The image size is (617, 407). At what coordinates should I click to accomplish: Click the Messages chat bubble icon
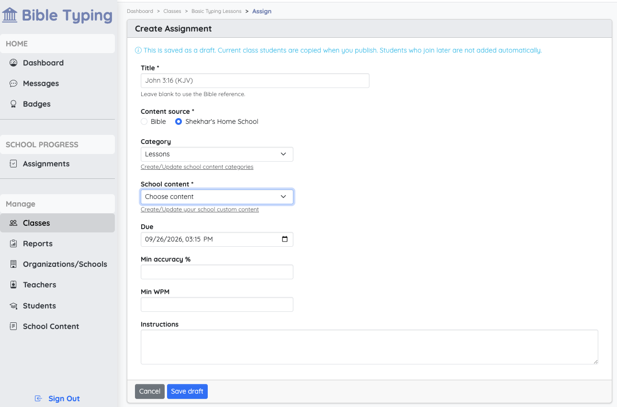coord(13,83)
